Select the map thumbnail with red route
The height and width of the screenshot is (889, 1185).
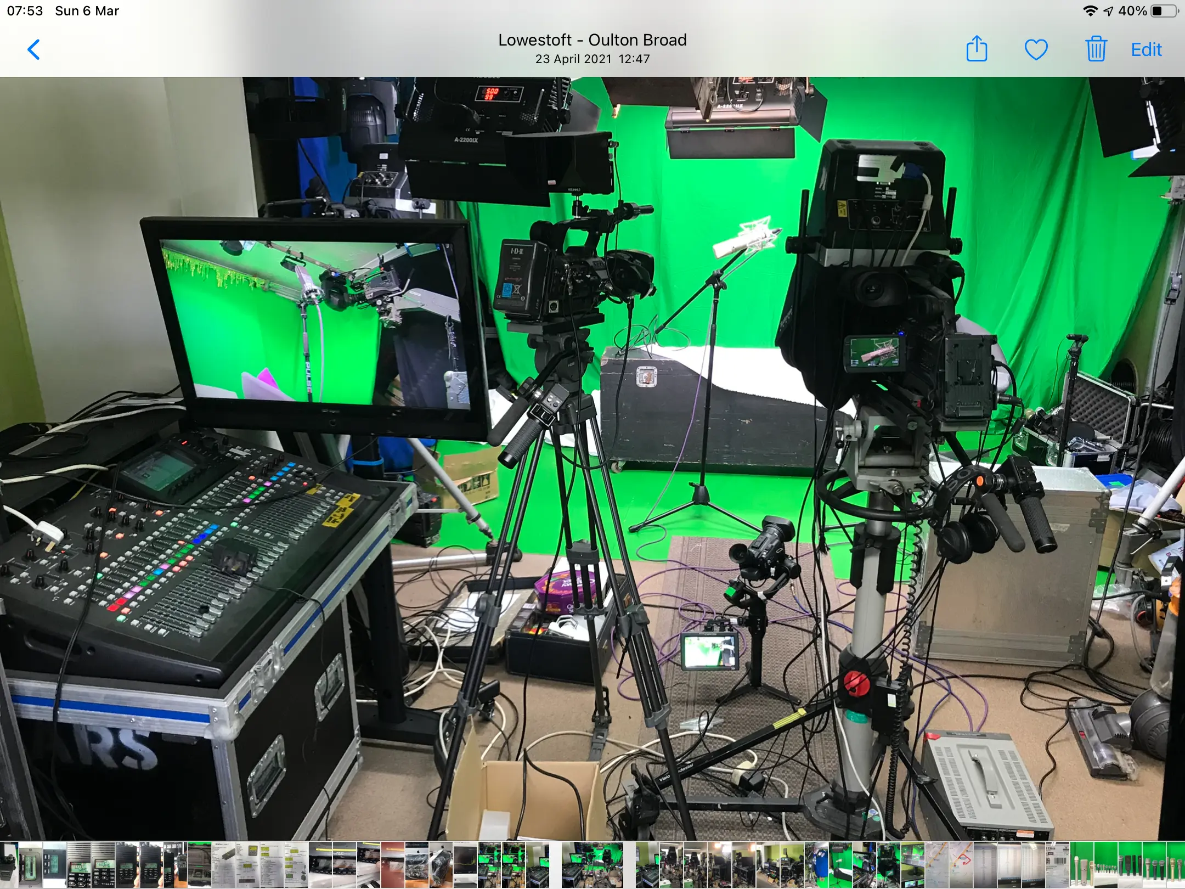tap(961, 865)
